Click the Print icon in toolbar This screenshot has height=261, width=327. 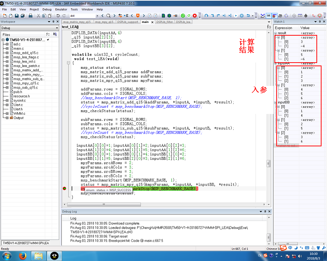(31, 16)
